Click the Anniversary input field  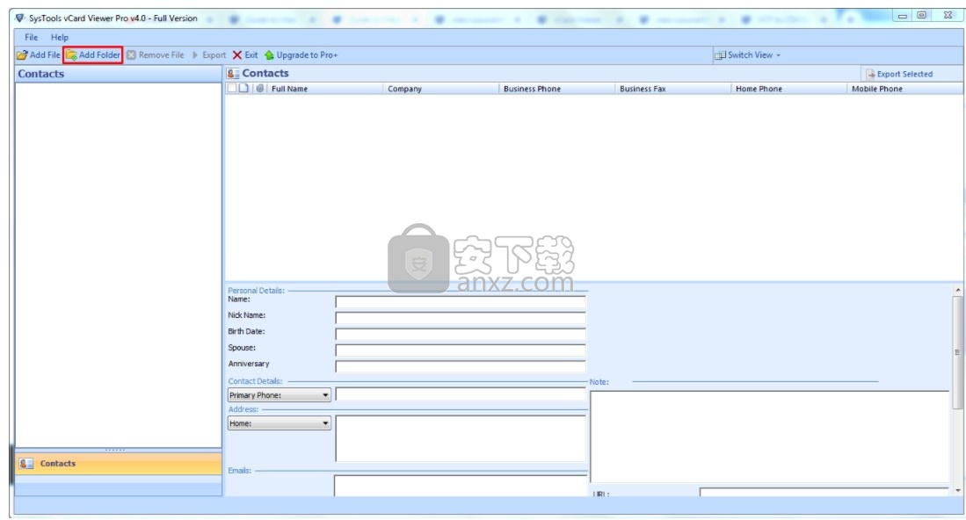tap(461, 366)
